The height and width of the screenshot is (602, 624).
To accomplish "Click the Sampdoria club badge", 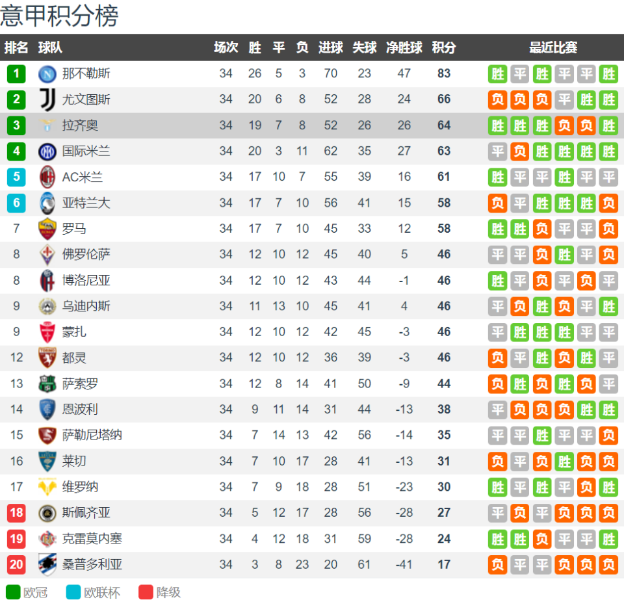I will [47, 564].
